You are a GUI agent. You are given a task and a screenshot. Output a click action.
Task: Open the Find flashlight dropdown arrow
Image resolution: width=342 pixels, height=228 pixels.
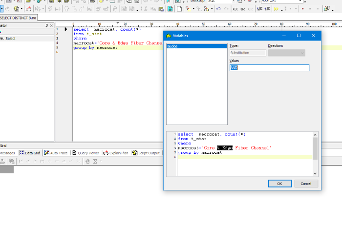tap(193, 9)
